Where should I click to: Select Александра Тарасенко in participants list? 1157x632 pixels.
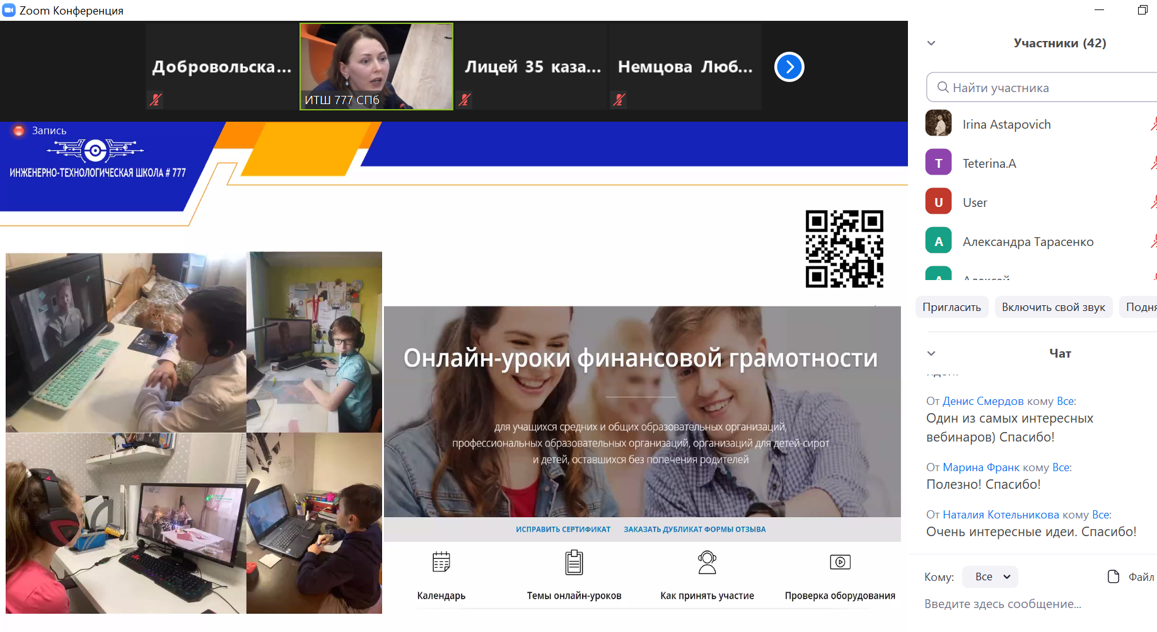click(1027, 242)
